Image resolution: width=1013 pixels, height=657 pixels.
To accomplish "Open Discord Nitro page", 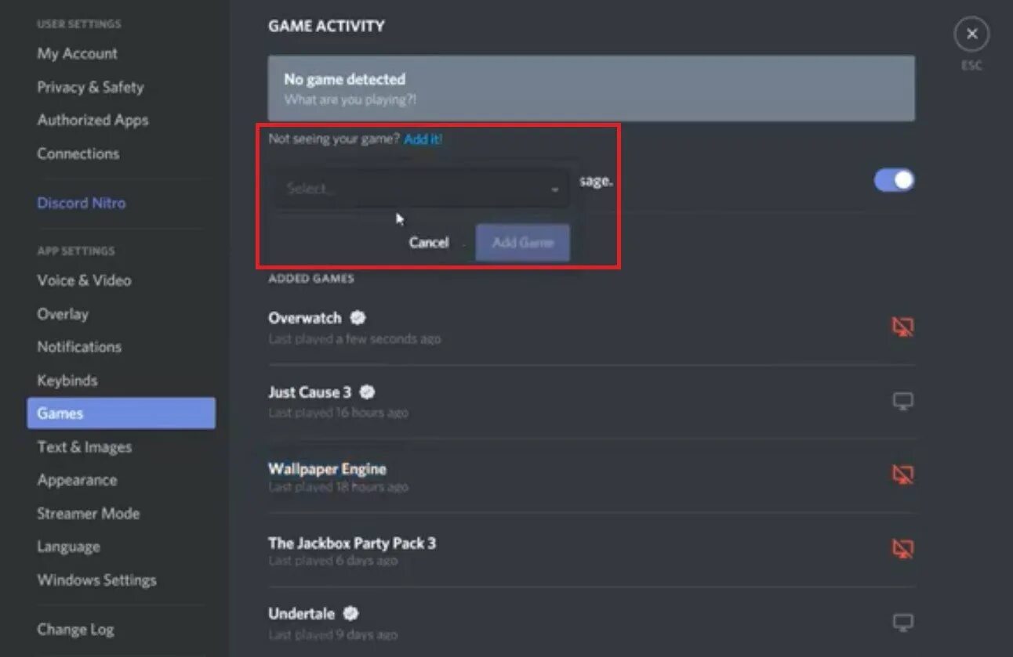I will coord(82,203).
